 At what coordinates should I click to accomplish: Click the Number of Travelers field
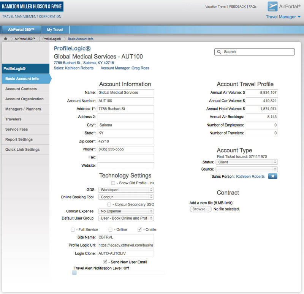[262, 133]
